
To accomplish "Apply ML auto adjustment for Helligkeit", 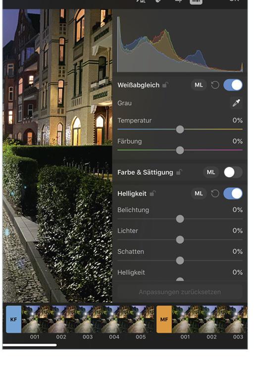I will [199, 193].
